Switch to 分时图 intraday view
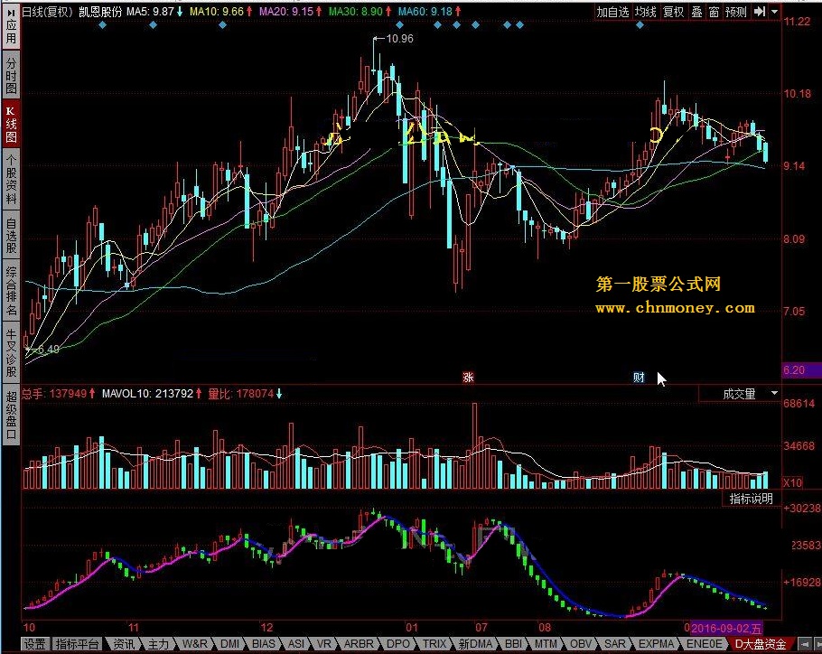The width and height of the screenshot is (822, 654). coord(11,75)
